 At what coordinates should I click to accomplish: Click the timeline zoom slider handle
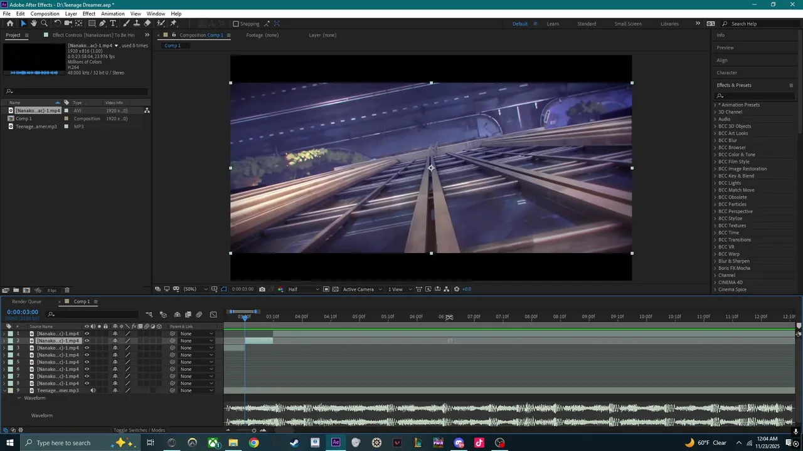(254, 430)
